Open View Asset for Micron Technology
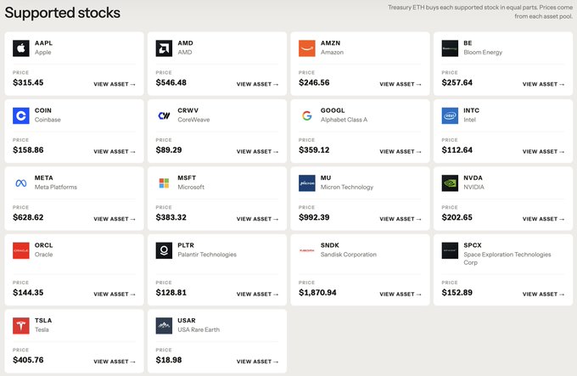This screenshot has width=577, height=376. click(401, 219)
